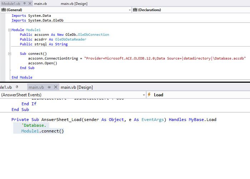The height and width of the screenshot is (179, 250).
Task: Open main.vb [Design] tab in lower editor
Action: pyautogui.click(x=77, y=87)
